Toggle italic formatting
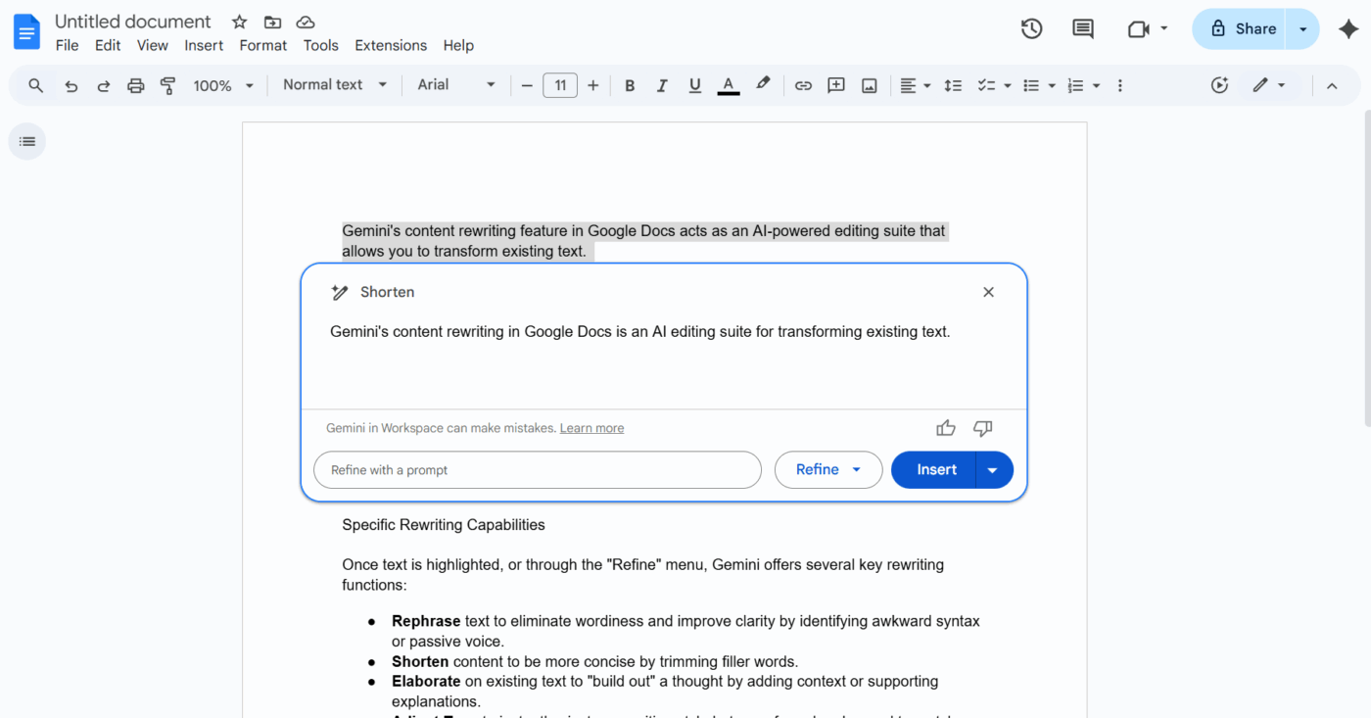The height and width of the screenshot is (718, 1371). pos(662,86)
